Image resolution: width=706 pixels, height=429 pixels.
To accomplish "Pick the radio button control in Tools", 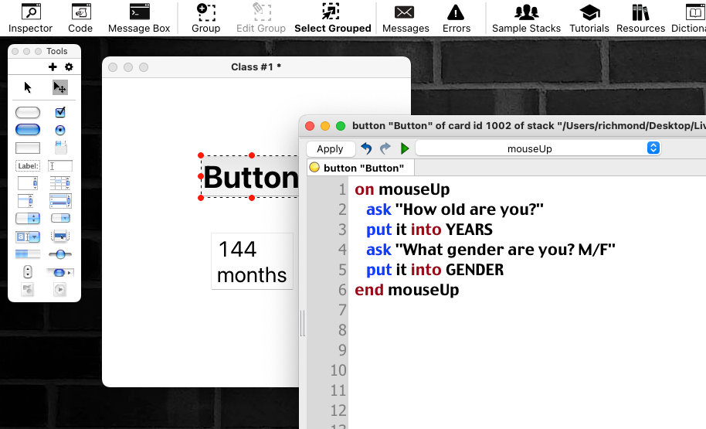I will tap(60, 130).
